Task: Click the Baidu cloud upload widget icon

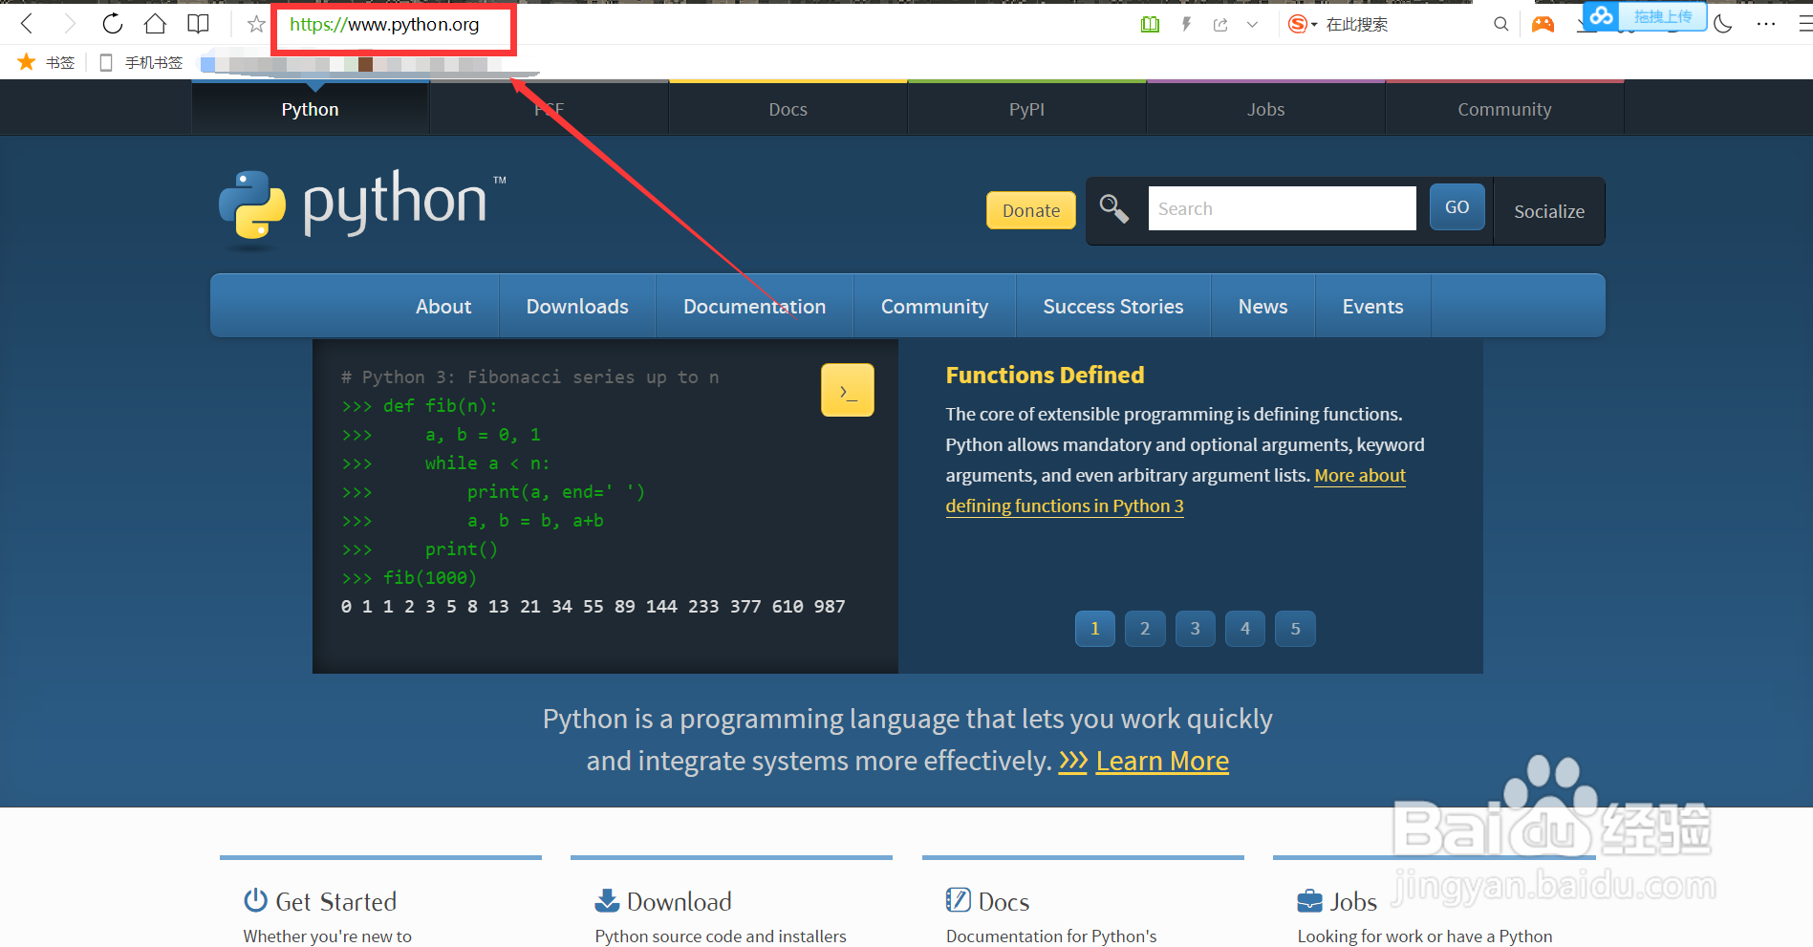Action: pyautogui.click(x=1602, y=15)
